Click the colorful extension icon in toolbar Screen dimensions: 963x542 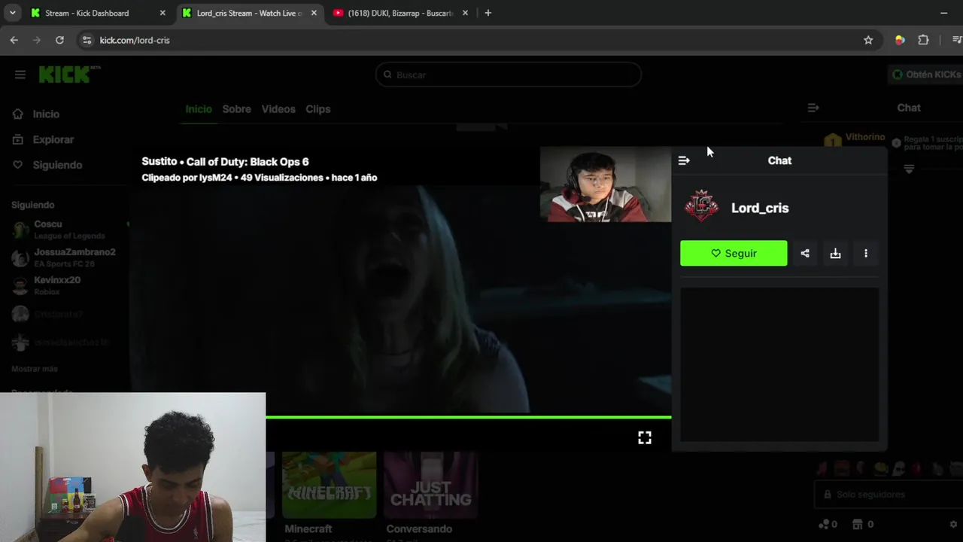tap(899, 40)
